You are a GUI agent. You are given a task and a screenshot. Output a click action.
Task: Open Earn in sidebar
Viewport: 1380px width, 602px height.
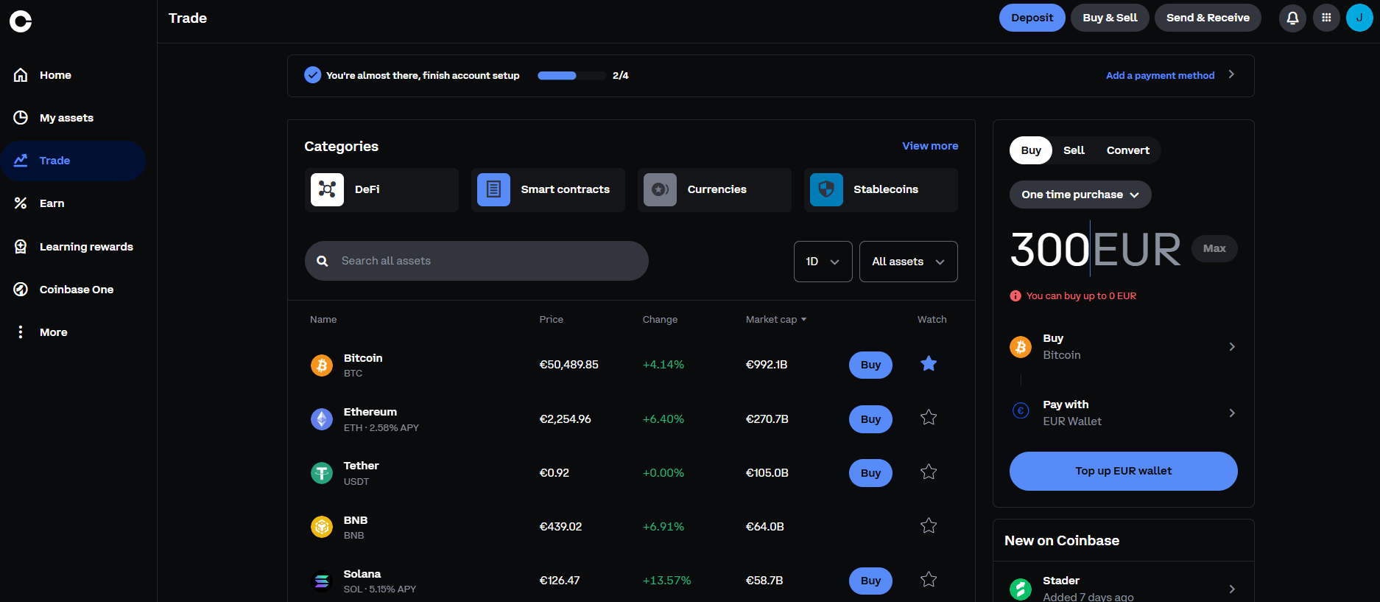click(73, 203)
